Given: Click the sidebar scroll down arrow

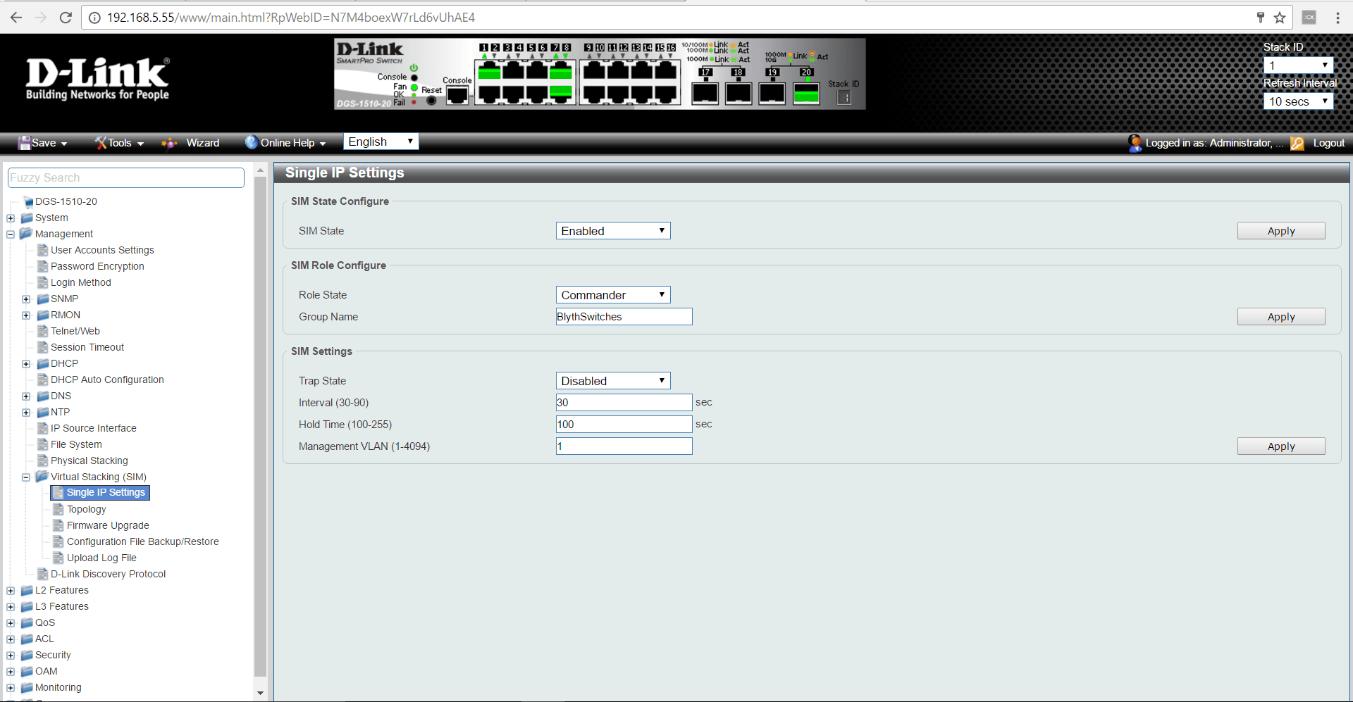Looking at the screenshot, I should 260,693.
